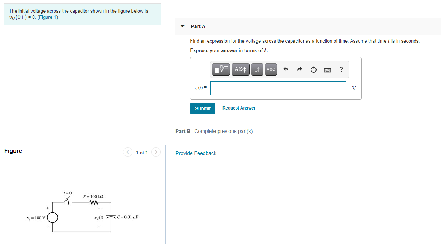Submit your answer for Part A
The height and width of the screenshot is (244, 441).
click(202, 108)
